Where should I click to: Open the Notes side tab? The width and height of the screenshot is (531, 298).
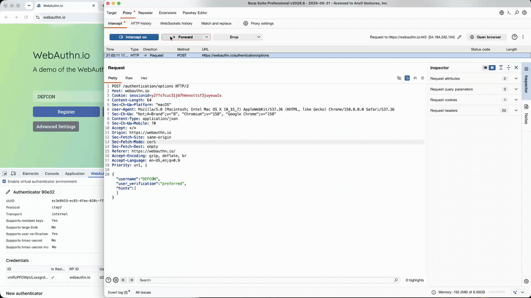tap(526, 114)
